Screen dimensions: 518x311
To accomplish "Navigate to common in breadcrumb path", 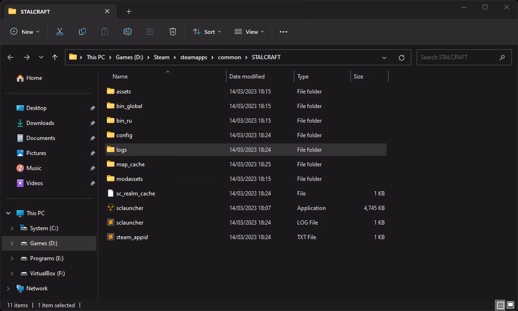I will (x=229, y=57).
